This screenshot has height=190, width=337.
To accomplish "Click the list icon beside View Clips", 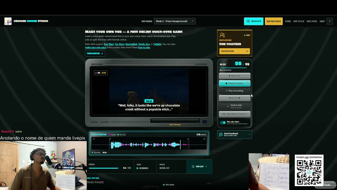I will (193, 167).
